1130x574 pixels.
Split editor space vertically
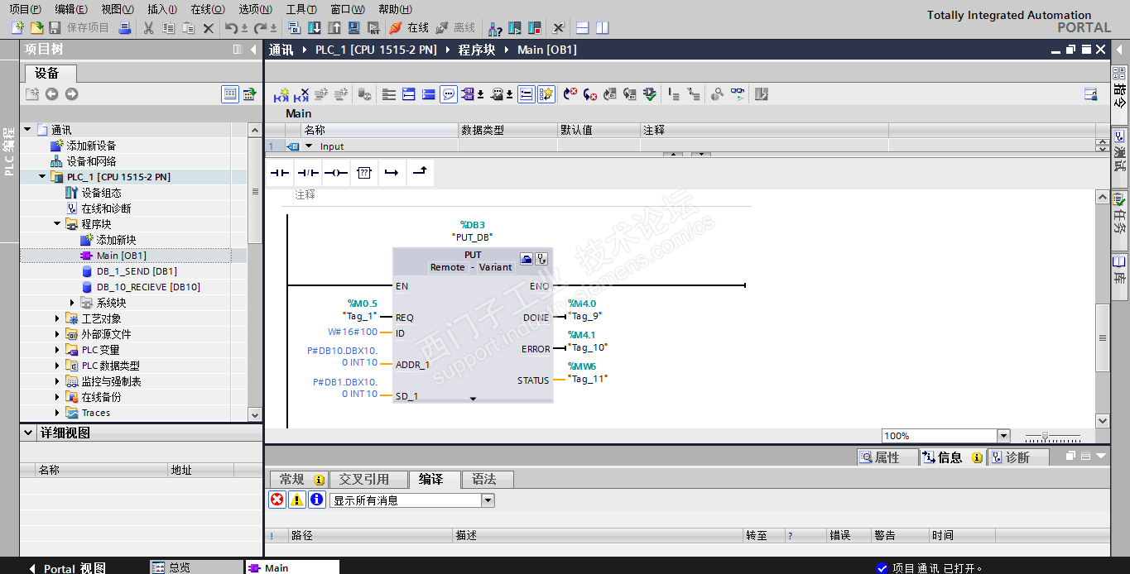coord(602,28)
